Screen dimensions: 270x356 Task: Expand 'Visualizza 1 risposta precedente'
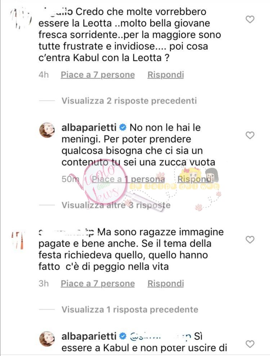(x=130, y=310)
